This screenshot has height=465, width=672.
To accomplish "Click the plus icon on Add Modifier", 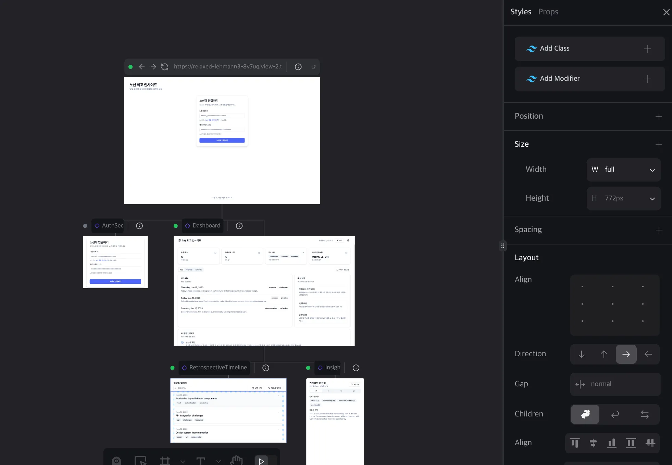I will [x=647, y=79].
